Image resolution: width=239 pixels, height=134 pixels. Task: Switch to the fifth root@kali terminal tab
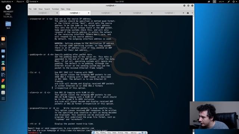pyautogui.click(x=170, y=13)
